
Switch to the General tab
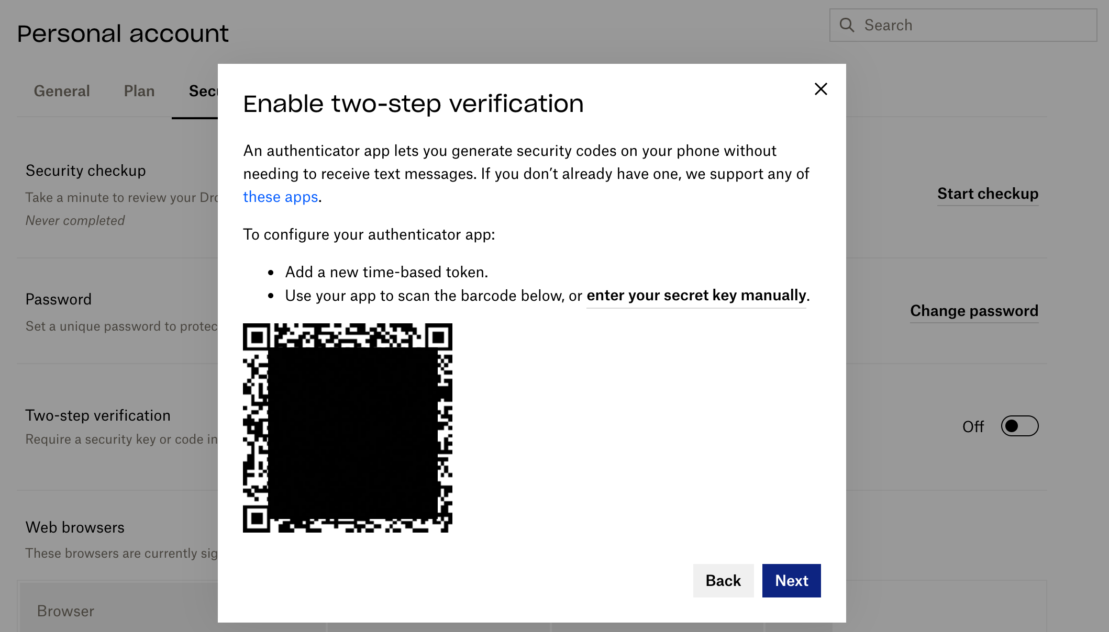62,91
